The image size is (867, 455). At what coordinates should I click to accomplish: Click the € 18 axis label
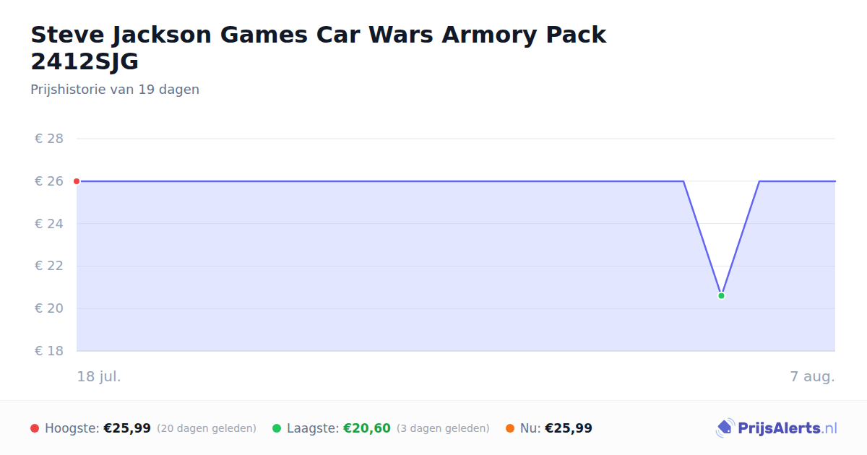[x=49, y=351]
